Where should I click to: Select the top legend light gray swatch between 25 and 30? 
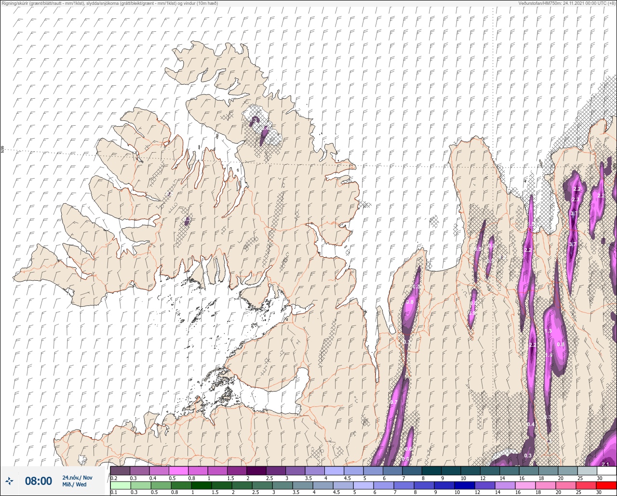(x=587, y=470)
